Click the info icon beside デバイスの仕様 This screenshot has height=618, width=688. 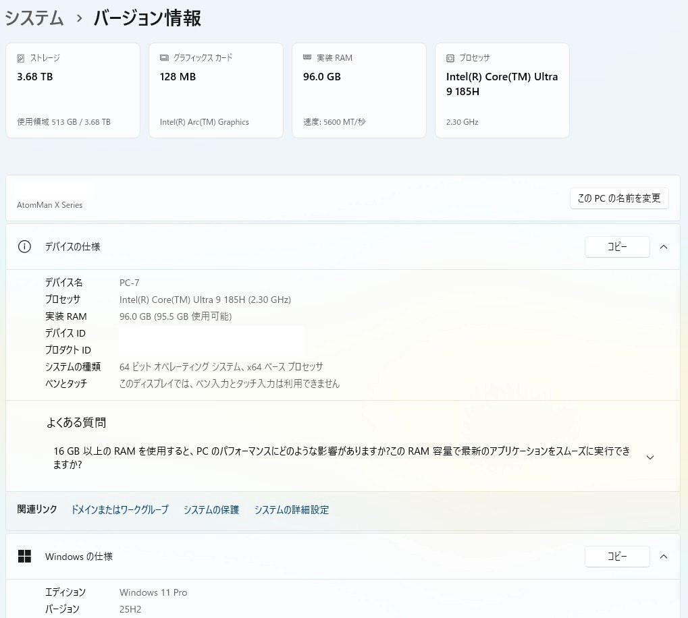pos(24,247)
